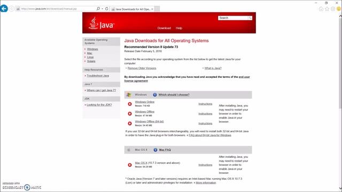Image resolution: width=342 pixels, height=192 pixels.
Task: Click the Refresh page icon
Action: point(106,9)
